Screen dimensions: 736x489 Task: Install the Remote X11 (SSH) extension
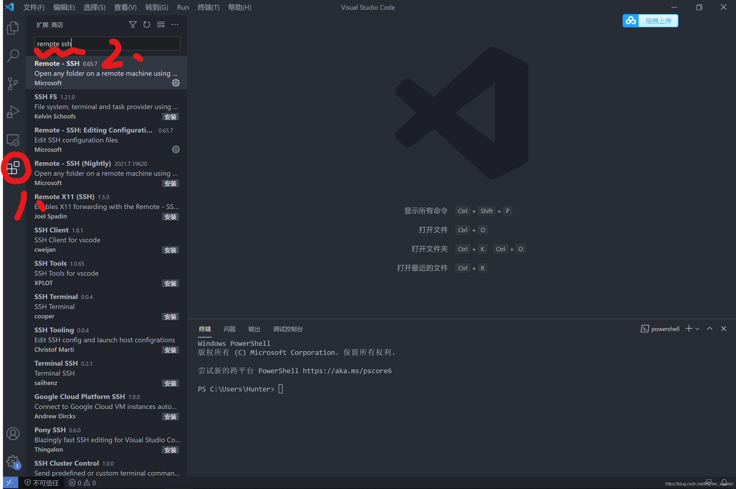click(x=170, y=217)
